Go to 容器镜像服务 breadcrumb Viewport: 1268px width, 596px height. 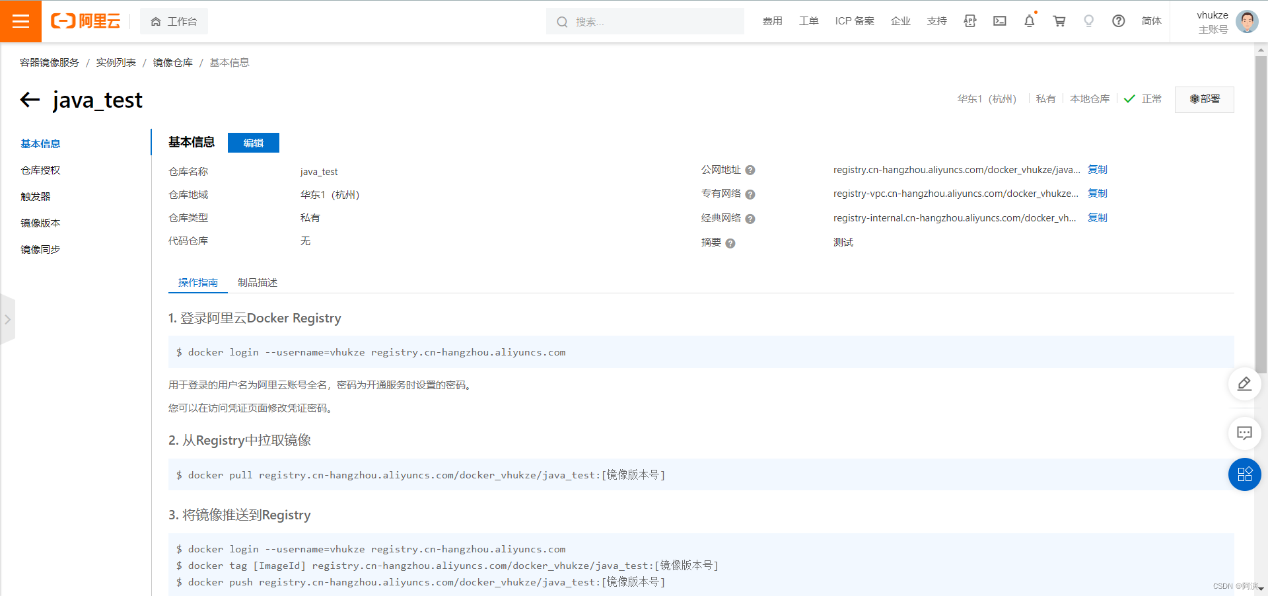click(x=50, y=62)
